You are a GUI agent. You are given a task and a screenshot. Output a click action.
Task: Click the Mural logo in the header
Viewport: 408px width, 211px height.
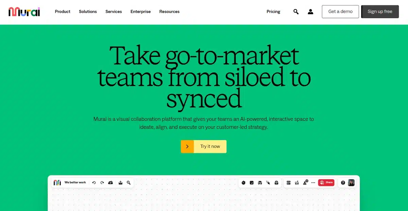coord(24,12)
